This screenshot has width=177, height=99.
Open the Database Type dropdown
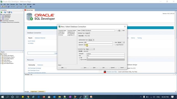[88, 33]
